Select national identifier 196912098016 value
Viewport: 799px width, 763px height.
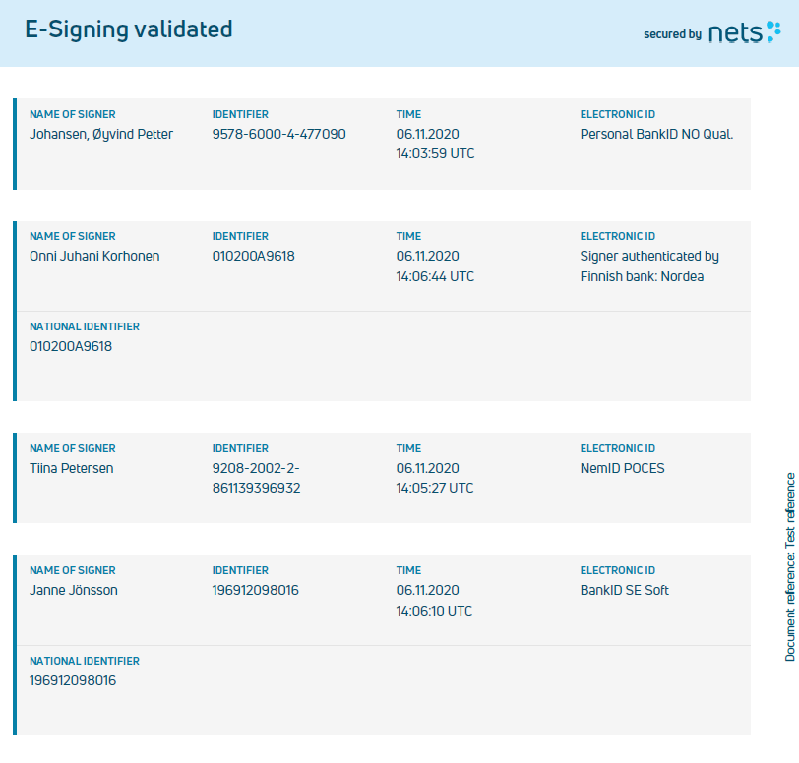pos(73,680)
